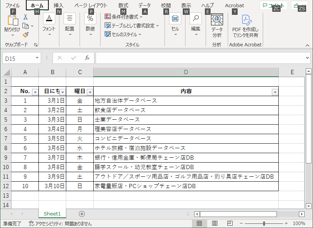Screen dimensions: 313x228
Task: Select row 7 header
Action: pos(6,138)
